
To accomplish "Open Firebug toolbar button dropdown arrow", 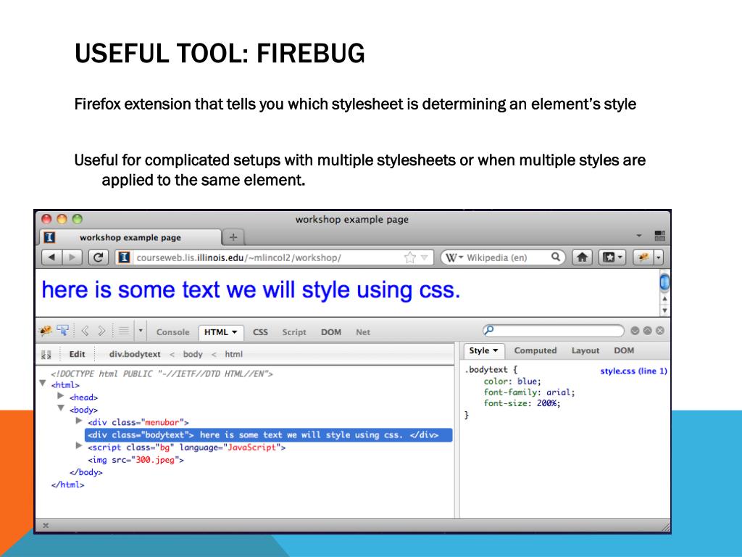I will [x=658, y=257].
